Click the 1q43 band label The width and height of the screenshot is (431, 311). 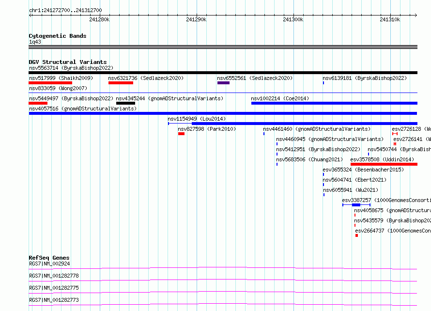[35, 42]
